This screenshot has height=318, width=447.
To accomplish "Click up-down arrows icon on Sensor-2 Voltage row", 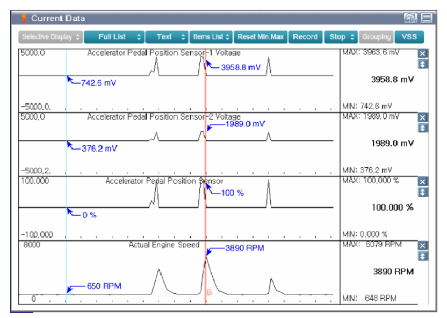I will click(422, 128).
